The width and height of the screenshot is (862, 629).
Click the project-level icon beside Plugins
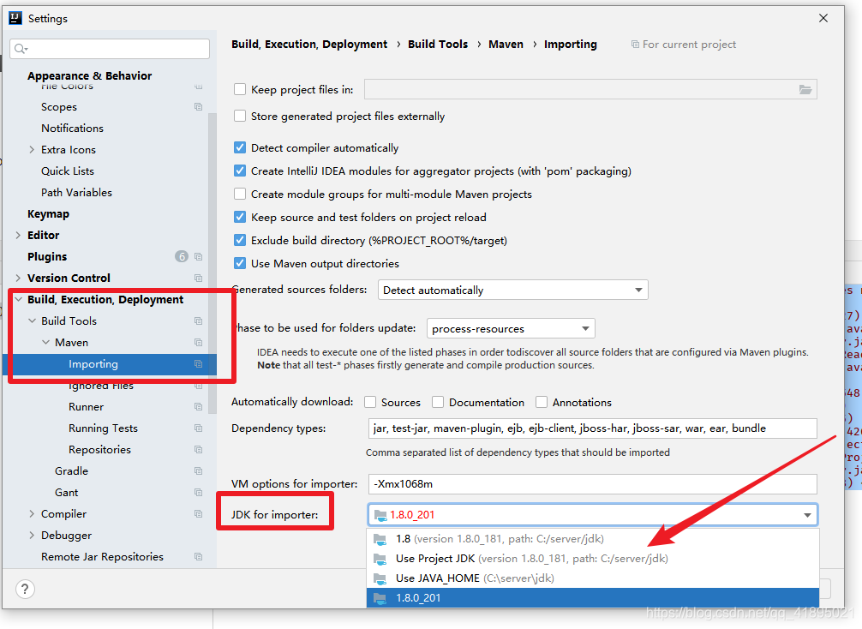[x=199, y=257]
